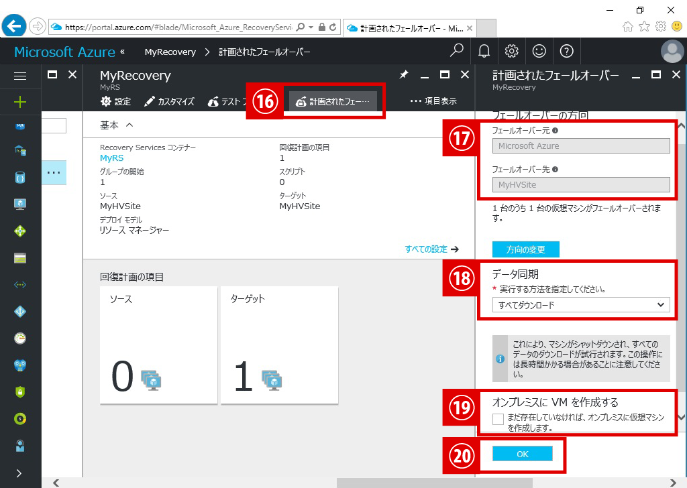This screenshot has height=488, width=687.
Task: Open the browser smiley feedback icon
Action: 677,27
